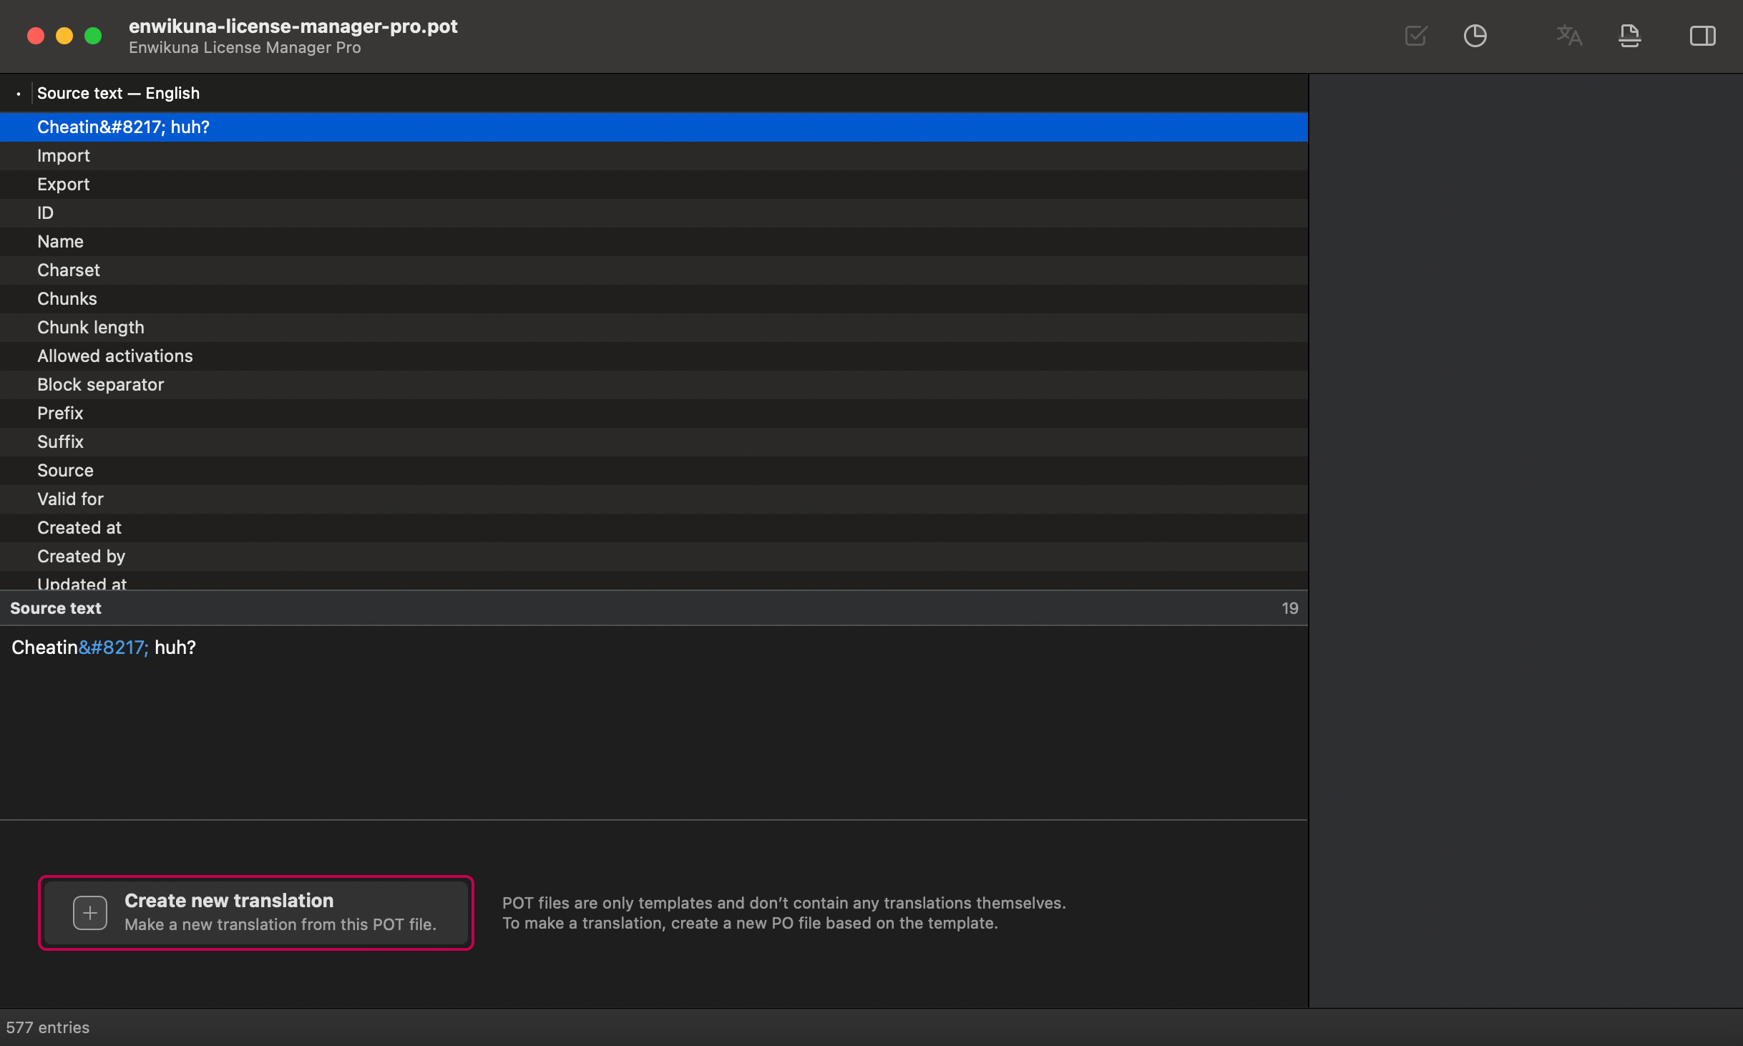Maximize the window with the green button
The height and width of the screenshot is (1046, 1743).
(x=93, y=36)
